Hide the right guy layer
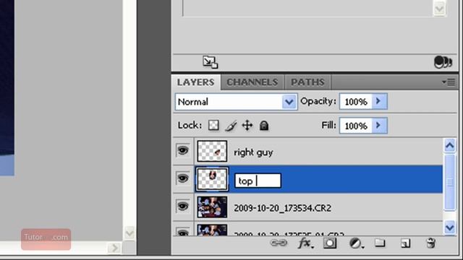 [x=183, y=151]
